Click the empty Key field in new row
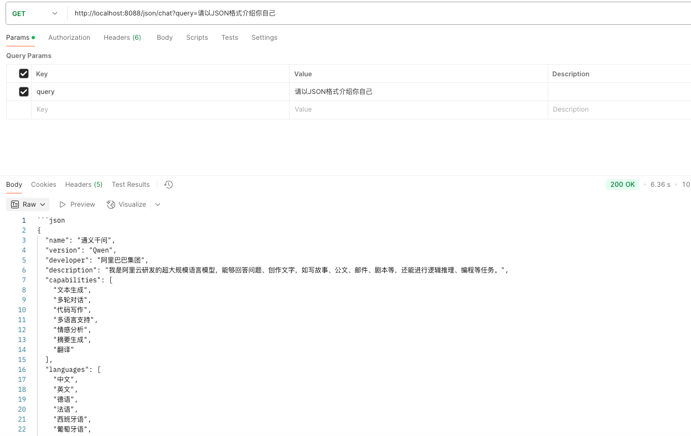Viewport: 691px width, 436px height. point(159,109)
